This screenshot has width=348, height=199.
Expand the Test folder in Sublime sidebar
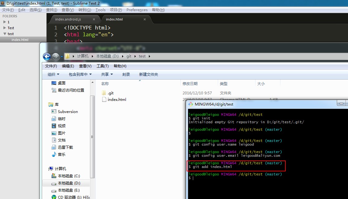click(x=5, y=28)
